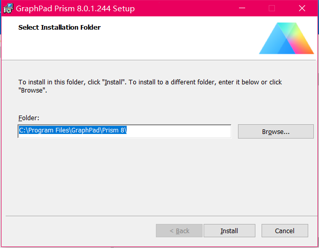Click the 'To install in this folder' instructions
This screenshot has height=248, width=319.
pyautogui.click(x=150, y=86)
